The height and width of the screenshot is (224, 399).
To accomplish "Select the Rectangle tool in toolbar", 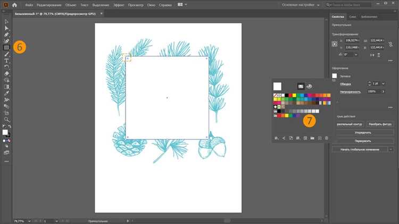I will pos(6,47).
